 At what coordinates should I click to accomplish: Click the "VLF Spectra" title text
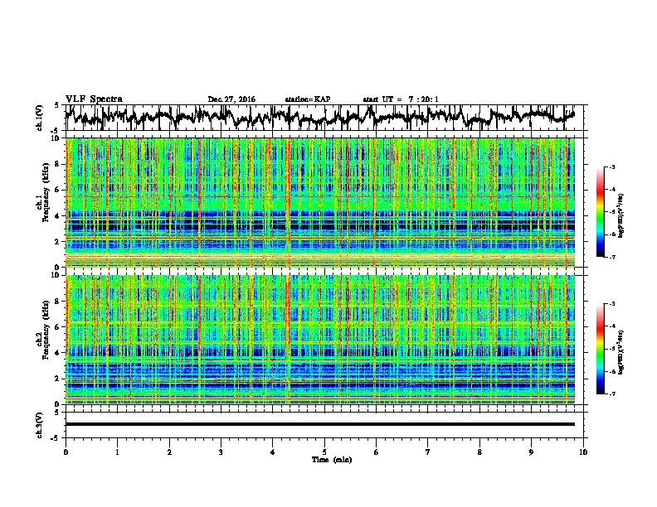(x=94, y=99)
